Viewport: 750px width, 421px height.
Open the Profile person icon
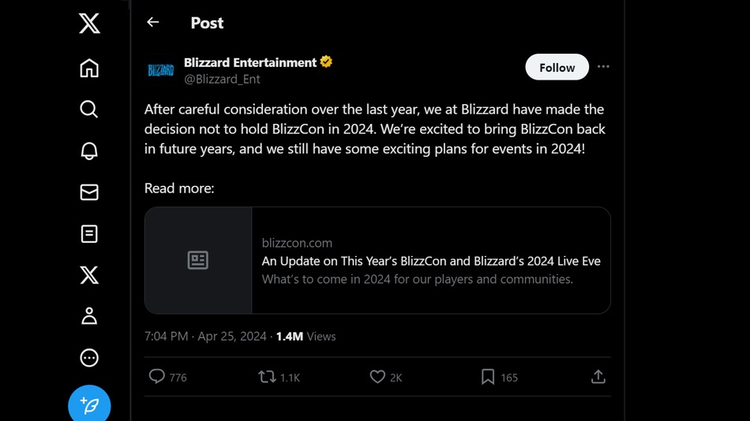point(89,316)
